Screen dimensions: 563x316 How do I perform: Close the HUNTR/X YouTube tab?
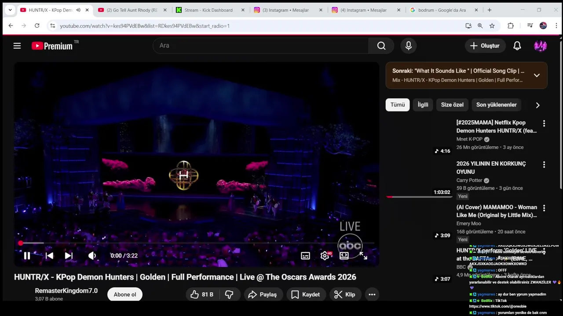[x=87, y=10]
